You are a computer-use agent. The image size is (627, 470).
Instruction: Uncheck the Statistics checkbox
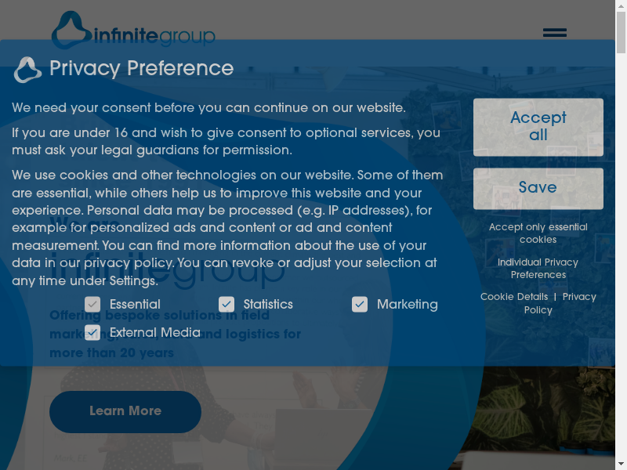227,304
